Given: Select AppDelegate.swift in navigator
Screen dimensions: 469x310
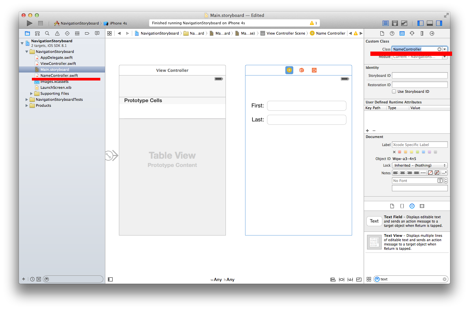Looking at the screenshot, I should click(56, 58).
